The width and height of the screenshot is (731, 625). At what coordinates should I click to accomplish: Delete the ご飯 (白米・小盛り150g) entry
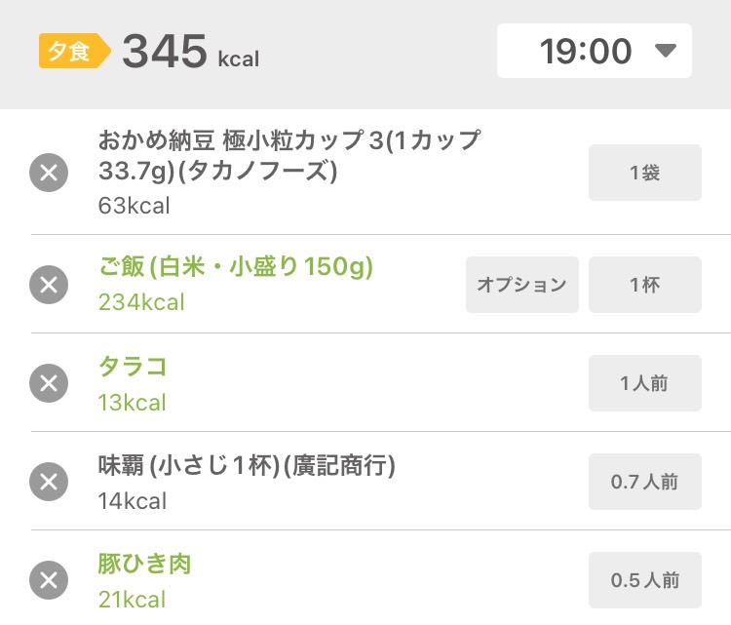[49, 285]
